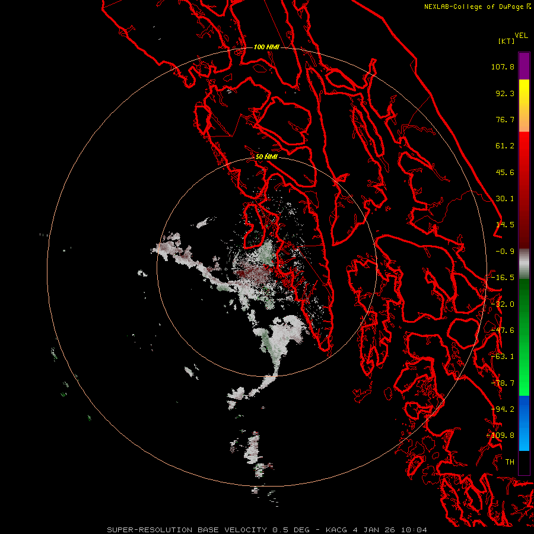This screenshot has height=534, width=534.
Task: Click the blue segment of the color bar
Action: [x=524, y=423]
